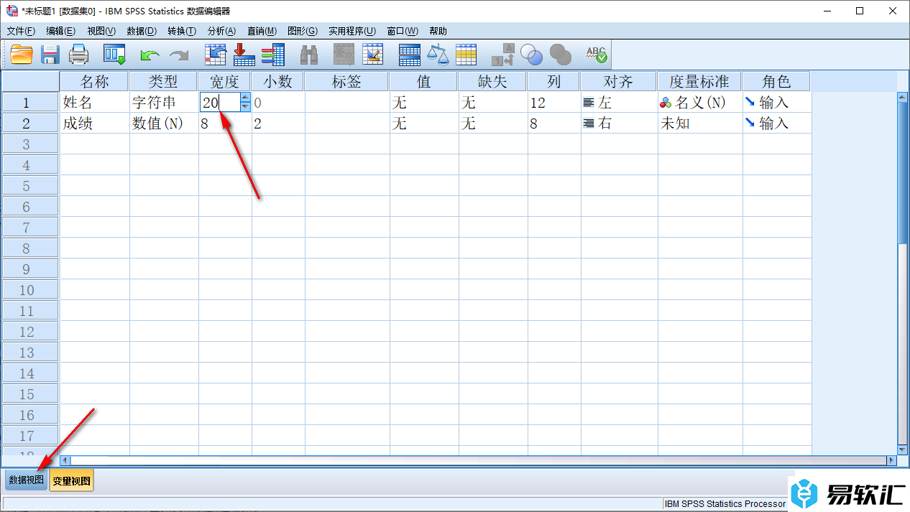Click the Show All Variables grey circles icon
Image resolution: width=910 pixels, height=512 pixels.
click(561, 55)
